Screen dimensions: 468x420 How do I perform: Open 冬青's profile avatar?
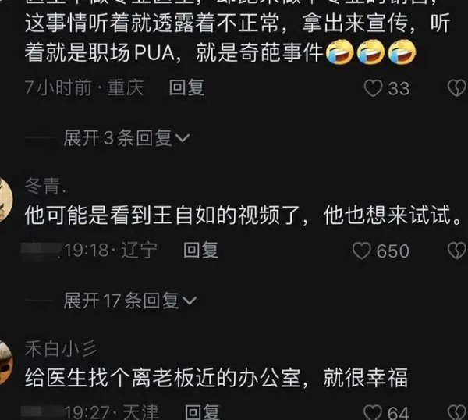pos(5,199)
